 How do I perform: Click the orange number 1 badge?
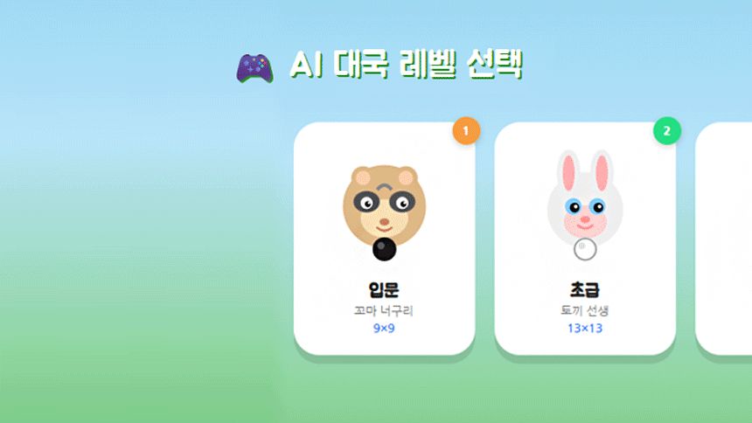pyautogui.click(x=466, y=130)
